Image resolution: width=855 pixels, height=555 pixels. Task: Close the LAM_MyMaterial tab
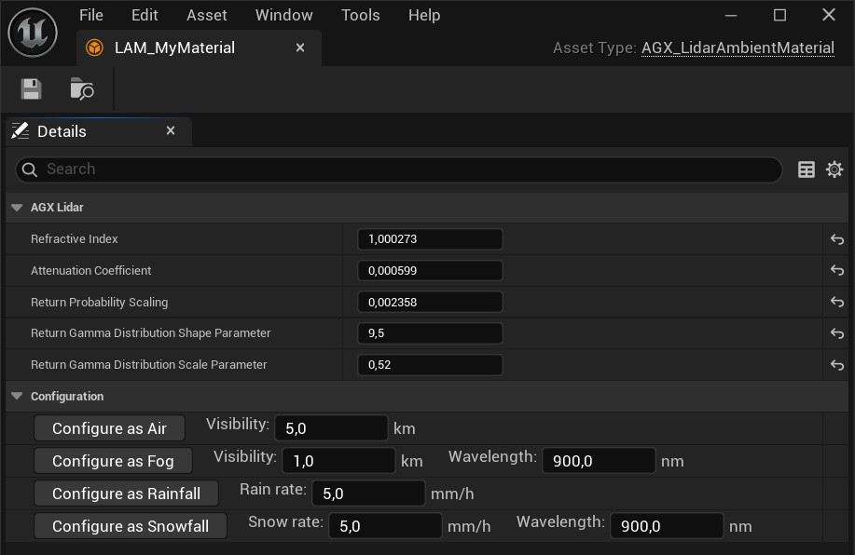(x=300, y=47)
